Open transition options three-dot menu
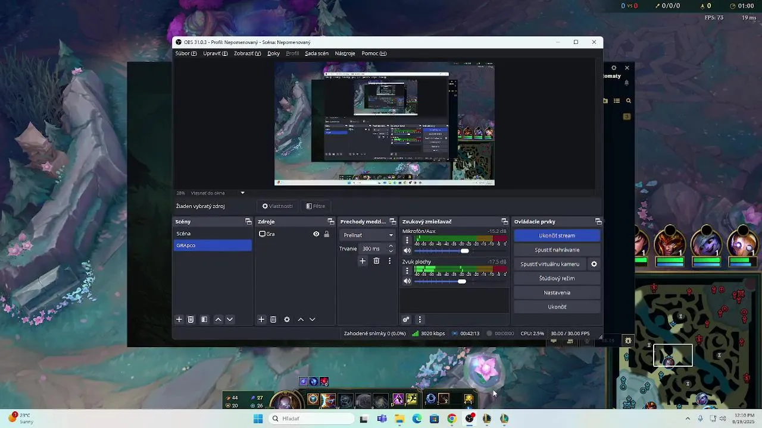The height and width of the screenshot is (428, 762). 390,261
